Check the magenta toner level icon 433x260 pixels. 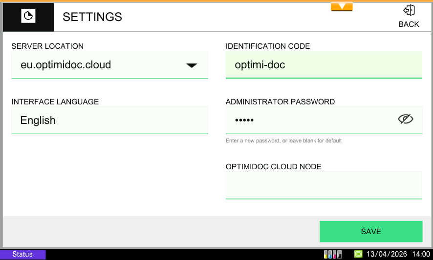(335, 254)
